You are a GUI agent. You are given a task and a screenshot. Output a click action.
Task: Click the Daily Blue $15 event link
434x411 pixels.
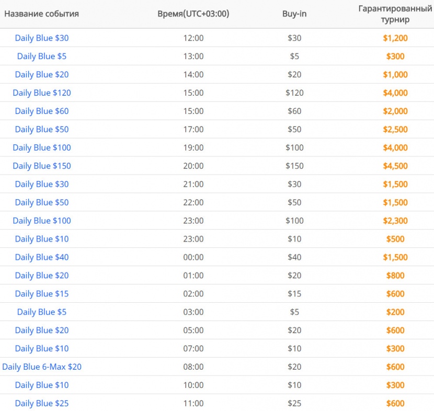(42, 294)
